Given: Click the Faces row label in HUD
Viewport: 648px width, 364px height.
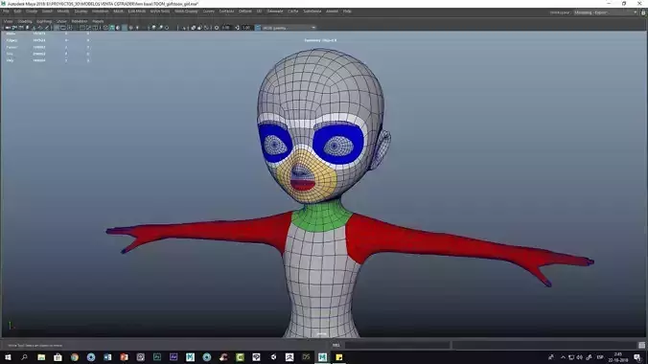Looking at the screenshot, I should 12,47.
